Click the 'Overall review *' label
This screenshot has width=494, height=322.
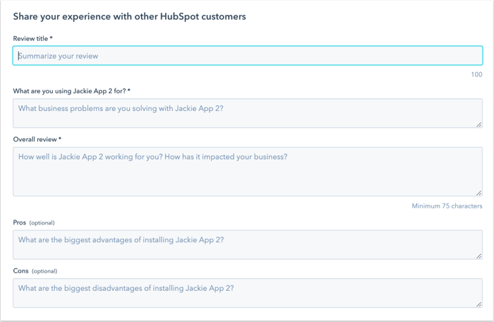(37, 139)
